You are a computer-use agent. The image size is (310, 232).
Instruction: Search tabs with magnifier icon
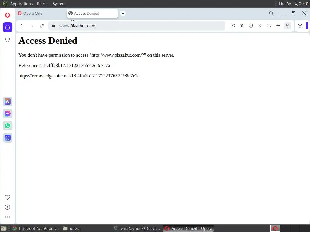tap(272, 13)
